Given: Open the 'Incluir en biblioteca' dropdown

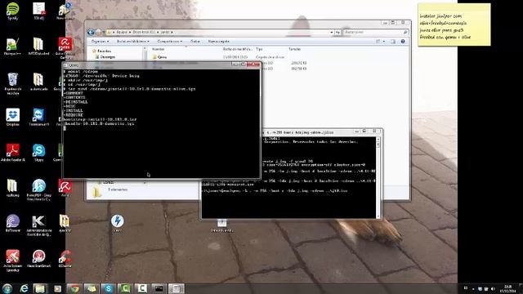Looking at the screenshot, I should point(132,42).
